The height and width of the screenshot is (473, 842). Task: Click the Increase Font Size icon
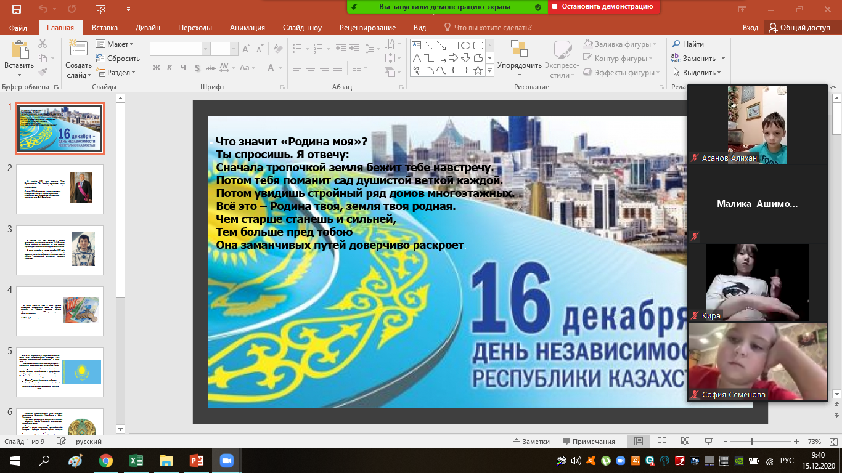(246, 49)
